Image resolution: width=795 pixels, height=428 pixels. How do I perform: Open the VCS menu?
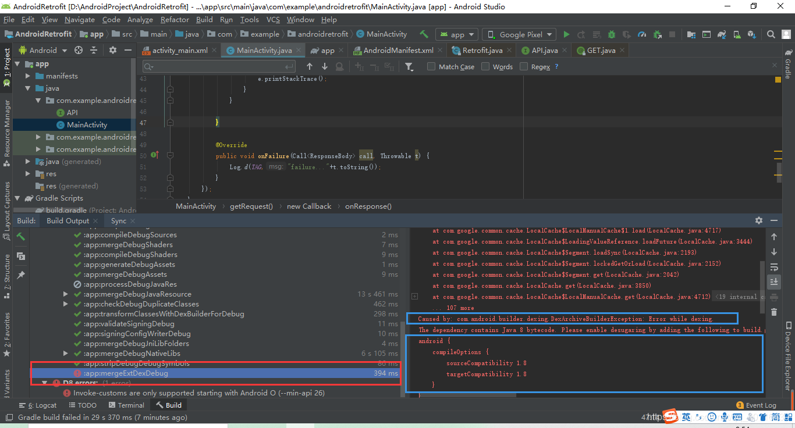tap(273, 19)
